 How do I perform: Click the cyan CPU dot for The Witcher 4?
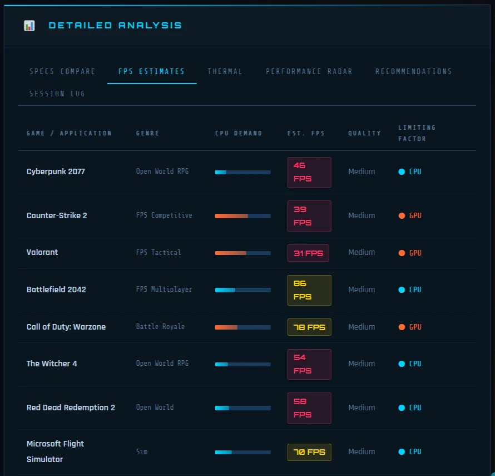pos(402,364)
